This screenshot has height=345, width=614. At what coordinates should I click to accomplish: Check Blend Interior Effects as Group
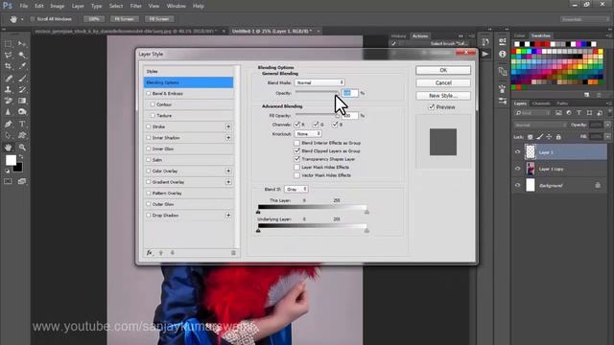tap(296, 143)
